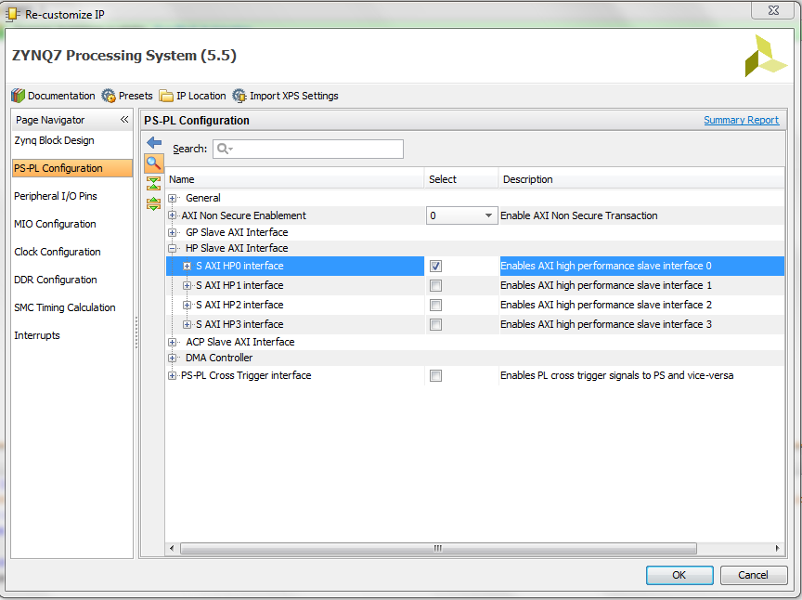Image resolution: width=802 pixels, height=600 pixels.
Task: Click the magnifier icon inside the search field
Action: (x=224, y=149)
